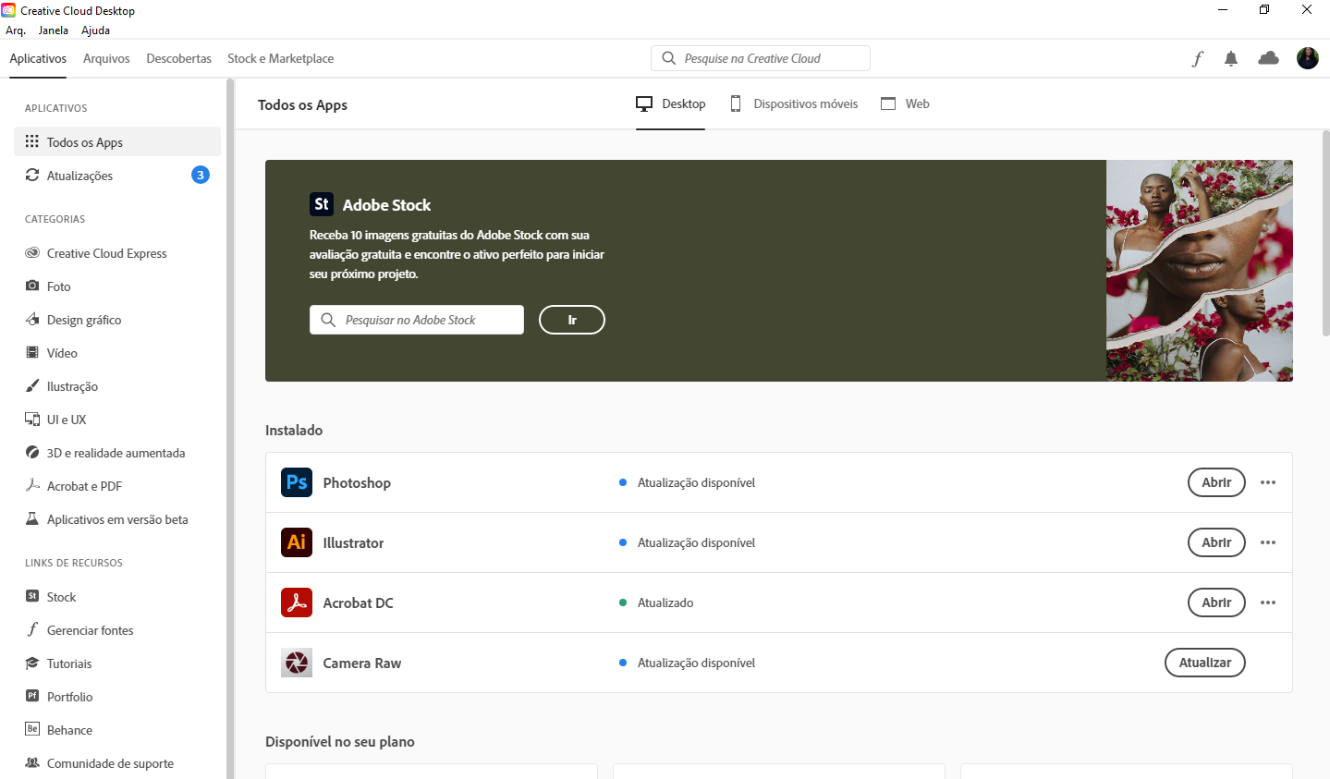This screenshot has height=779, width=1330.
Task: Click the main content vertical scrollbar
Action: pyautogui.click(x=1325, y=233)
